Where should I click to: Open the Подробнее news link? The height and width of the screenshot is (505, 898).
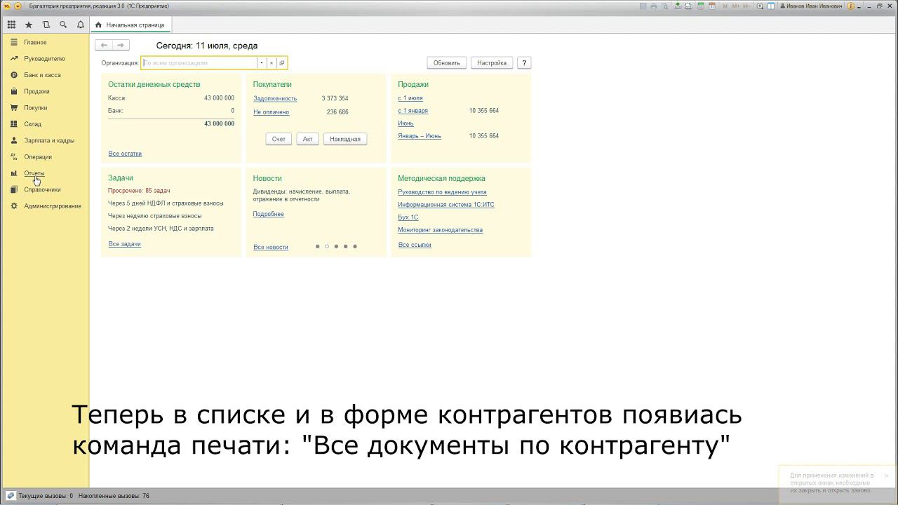click(x=269, y=214)
